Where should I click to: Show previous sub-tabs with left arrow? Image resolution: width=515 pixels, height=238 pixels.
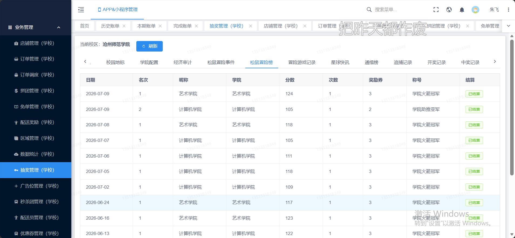pos(85,62)
